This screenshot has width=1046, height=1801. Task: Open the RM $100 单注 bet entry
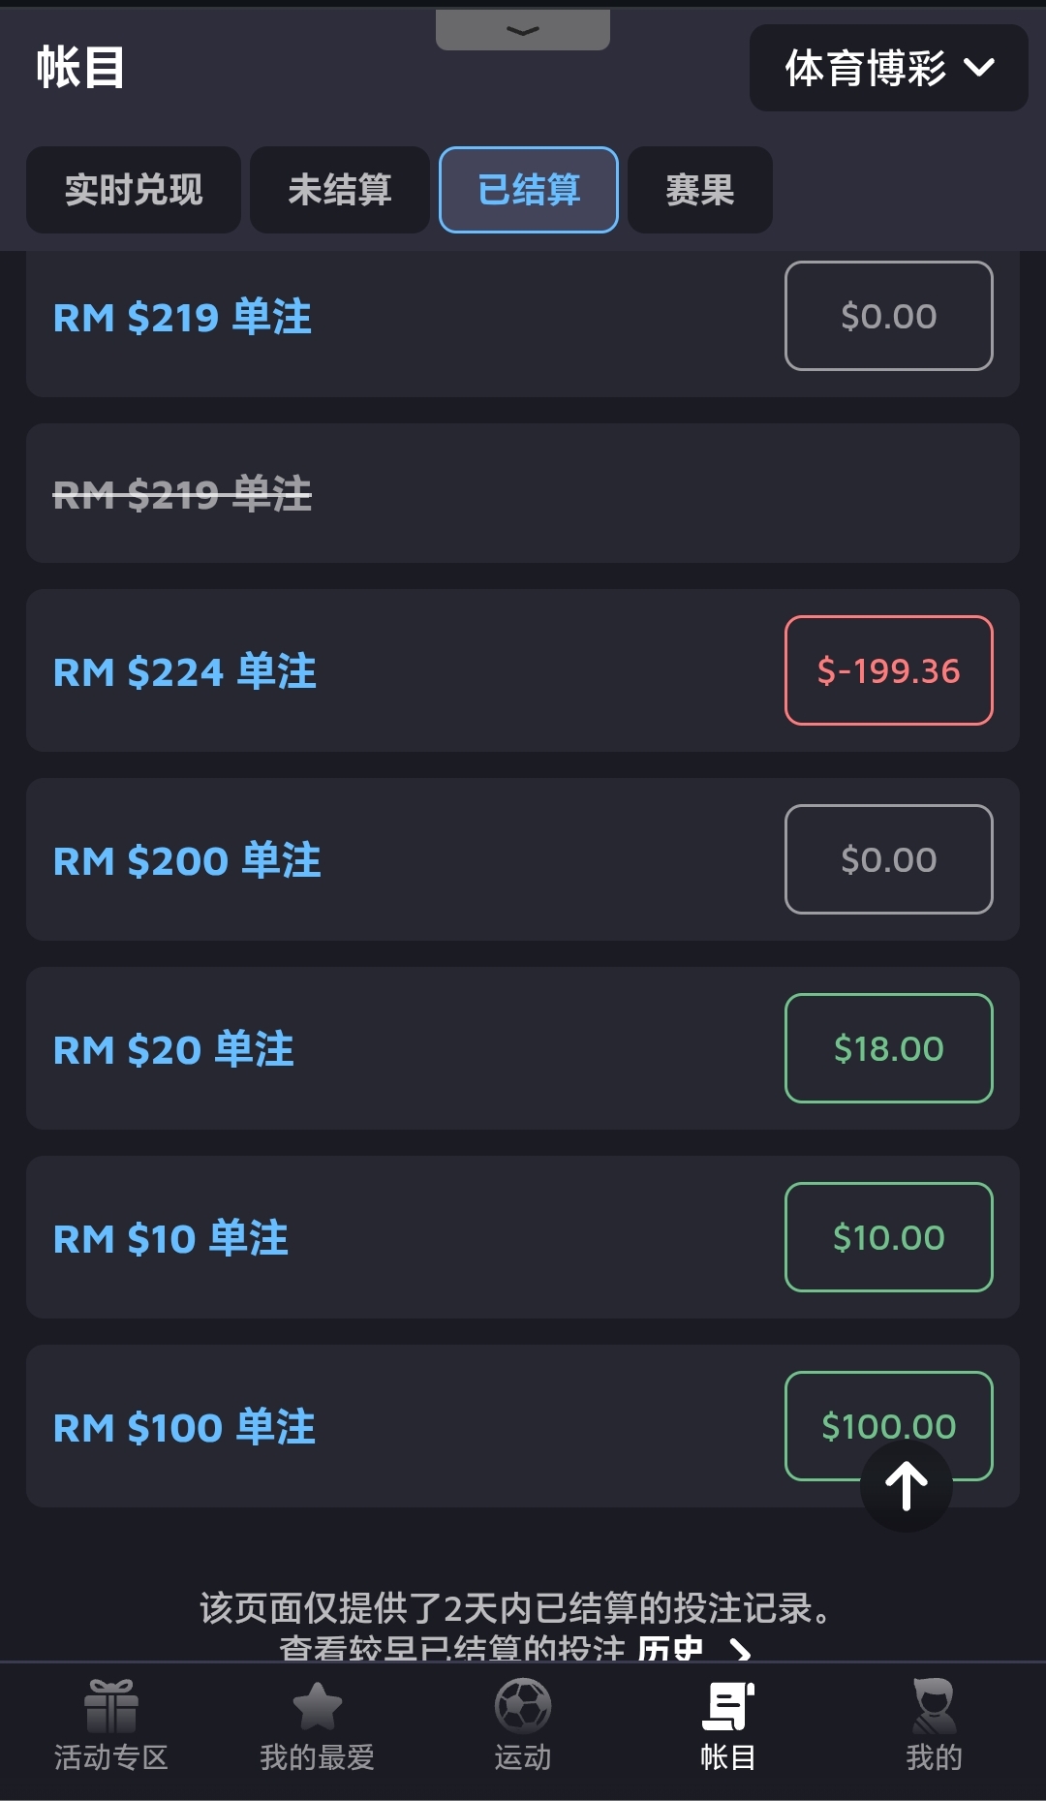pos(184,1427)
